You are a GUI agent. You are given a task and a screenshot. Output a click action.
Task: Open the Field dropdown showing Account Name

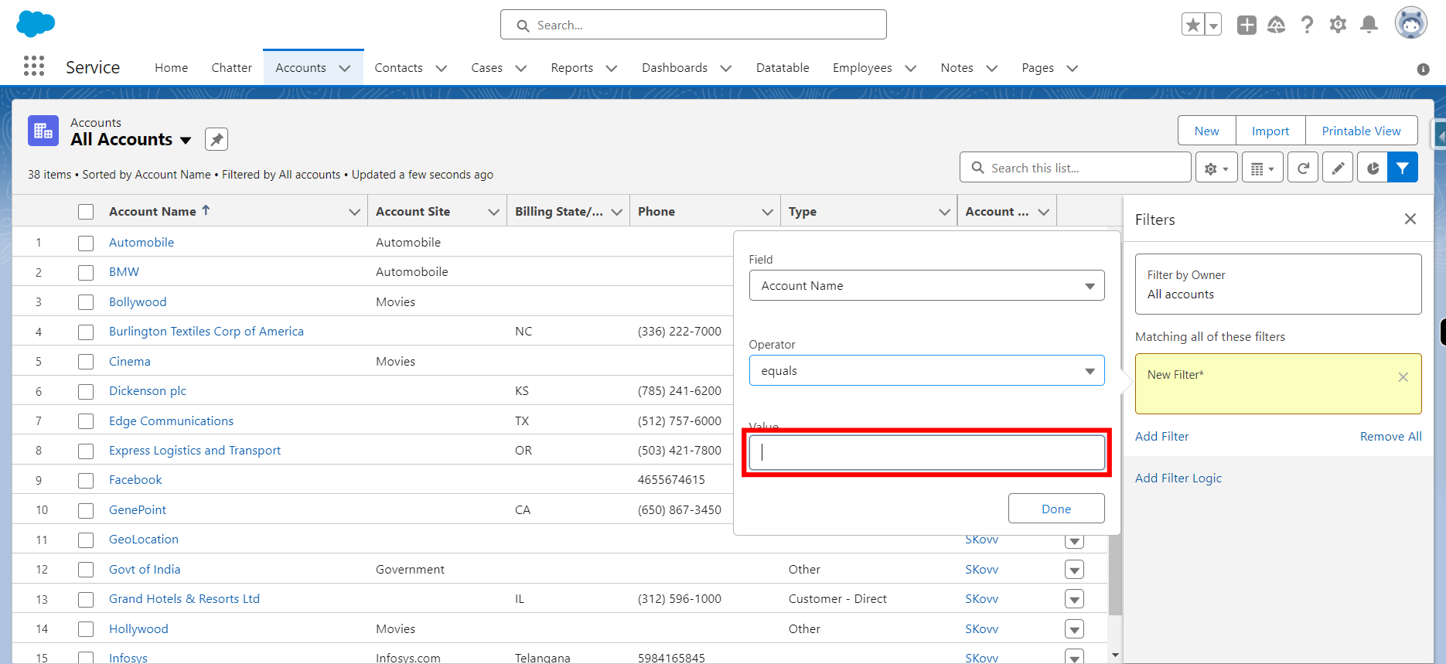926,285
